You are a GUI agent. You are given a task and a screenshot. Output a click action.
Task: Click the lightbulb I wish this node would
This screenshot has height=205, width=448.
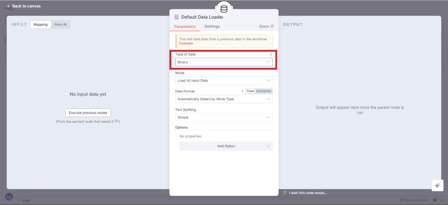[x=285, y=193]
